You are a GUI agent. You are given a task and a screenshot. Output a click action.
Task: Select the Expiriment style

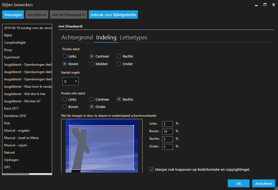[27, 57]
